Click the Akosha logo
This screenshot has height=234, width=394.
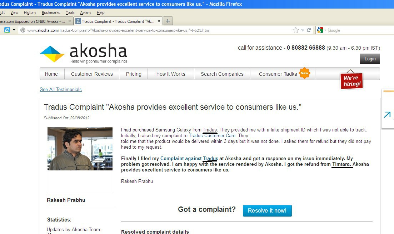84,54
